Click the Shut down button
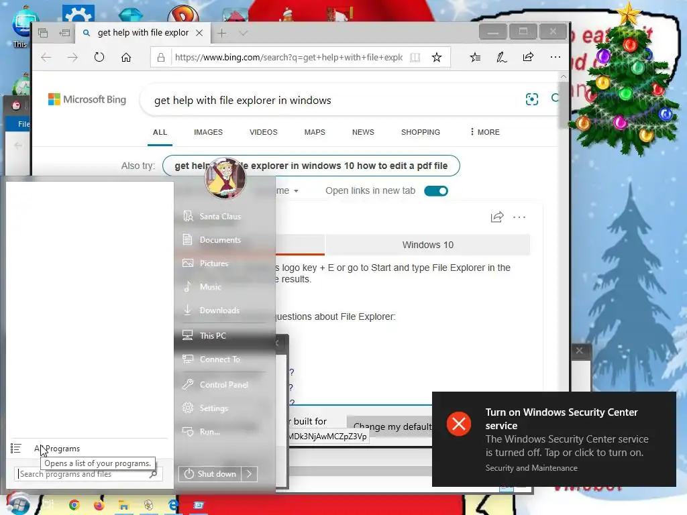 [x=210, y=474]
